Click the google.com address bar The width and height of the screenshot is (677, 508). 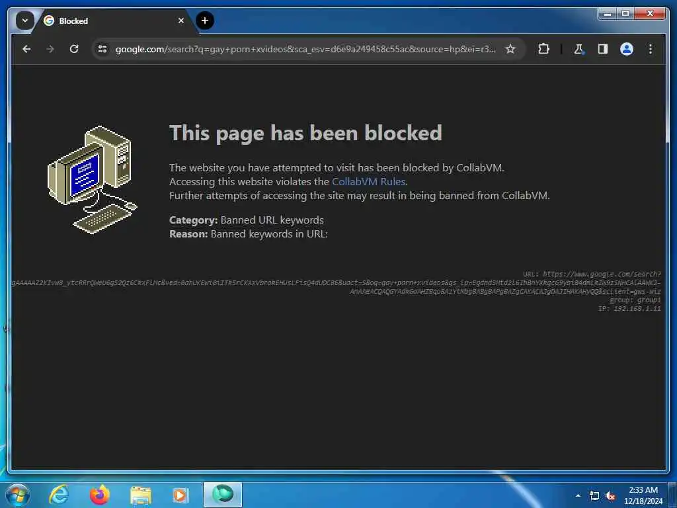tap(305, 49)
